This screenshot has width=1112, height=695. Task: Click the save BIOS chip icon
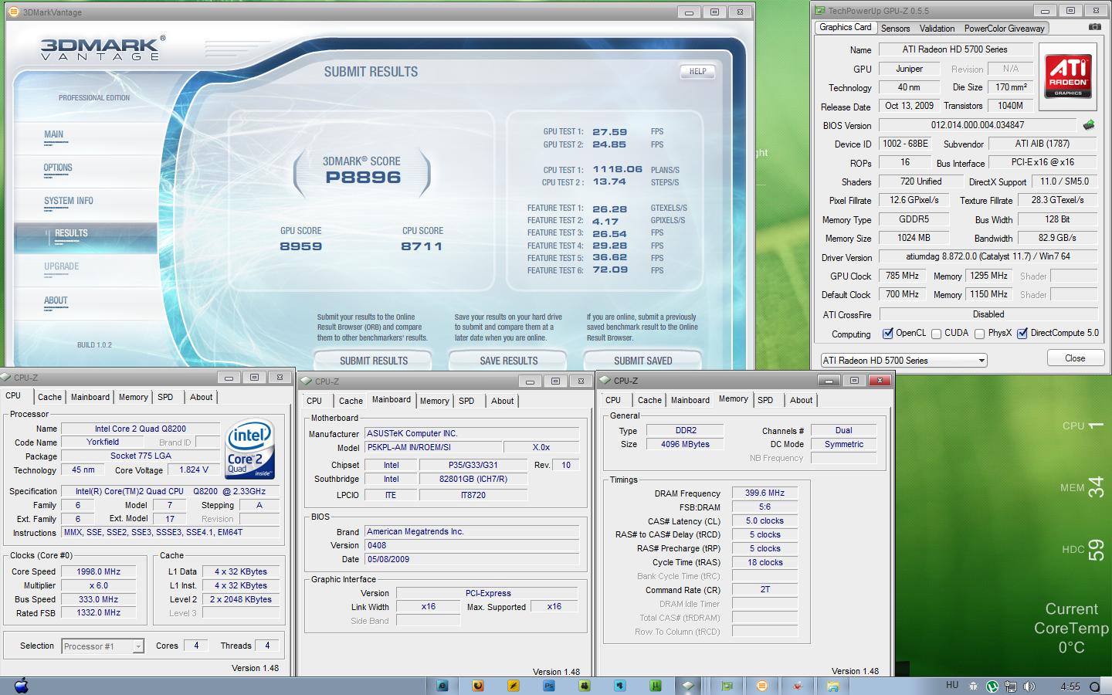(1089, 125)
